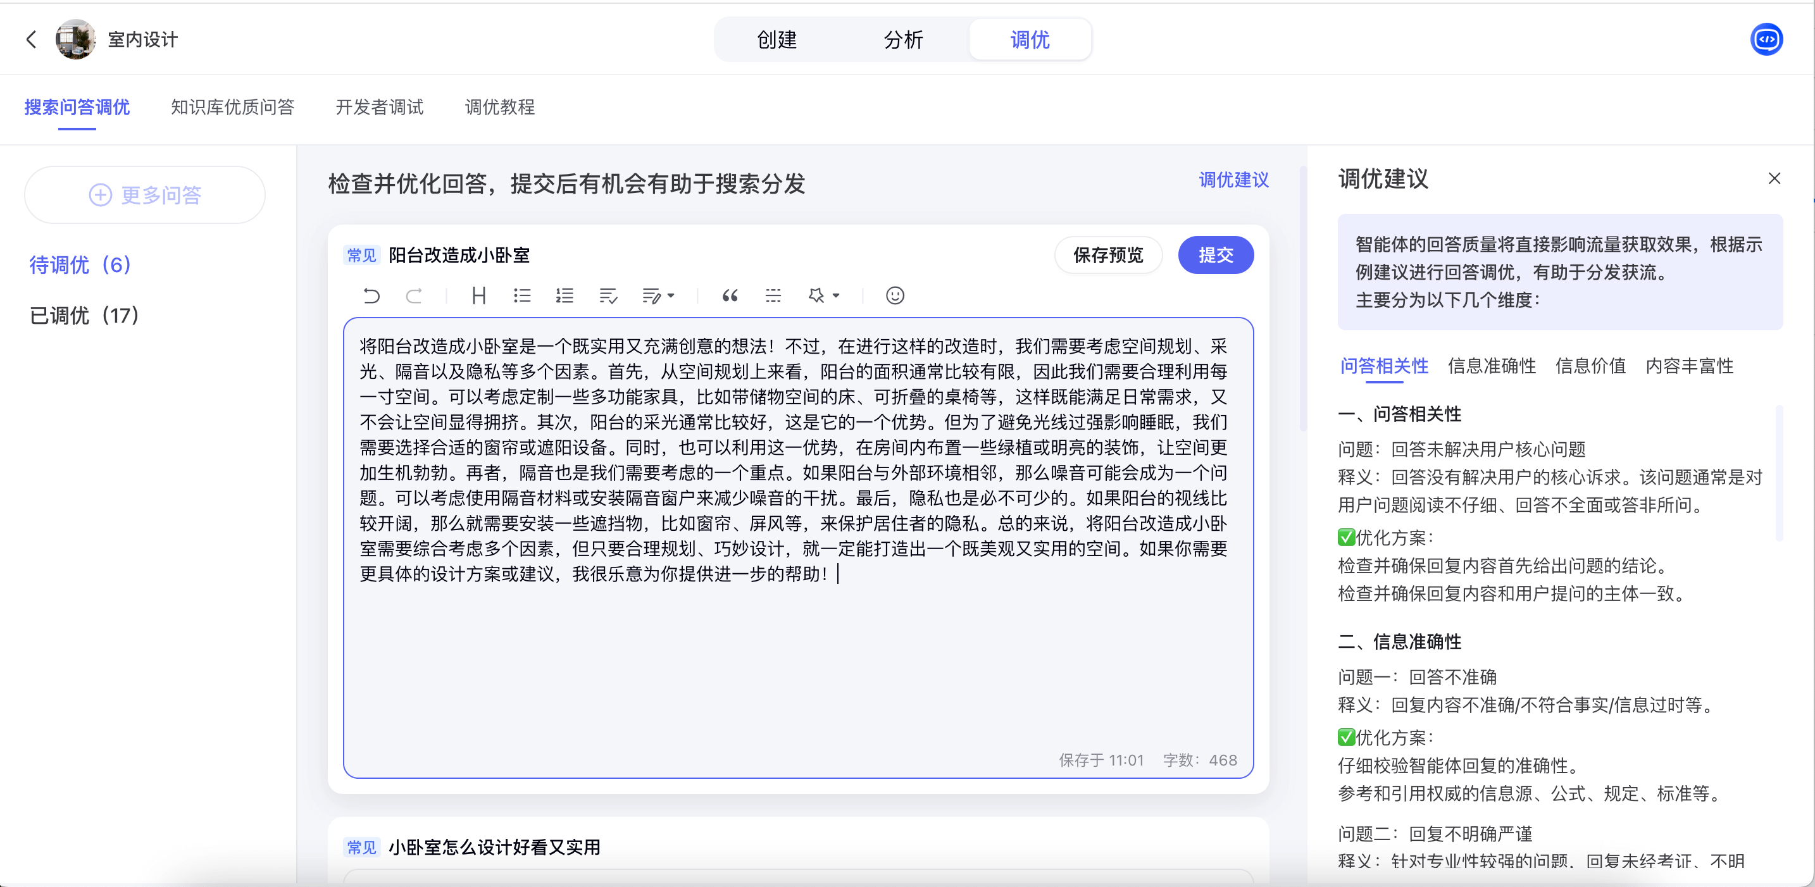Open the 知识库优质问答 tab
This screenshot has height=887, width=1815.
point(232,107)
